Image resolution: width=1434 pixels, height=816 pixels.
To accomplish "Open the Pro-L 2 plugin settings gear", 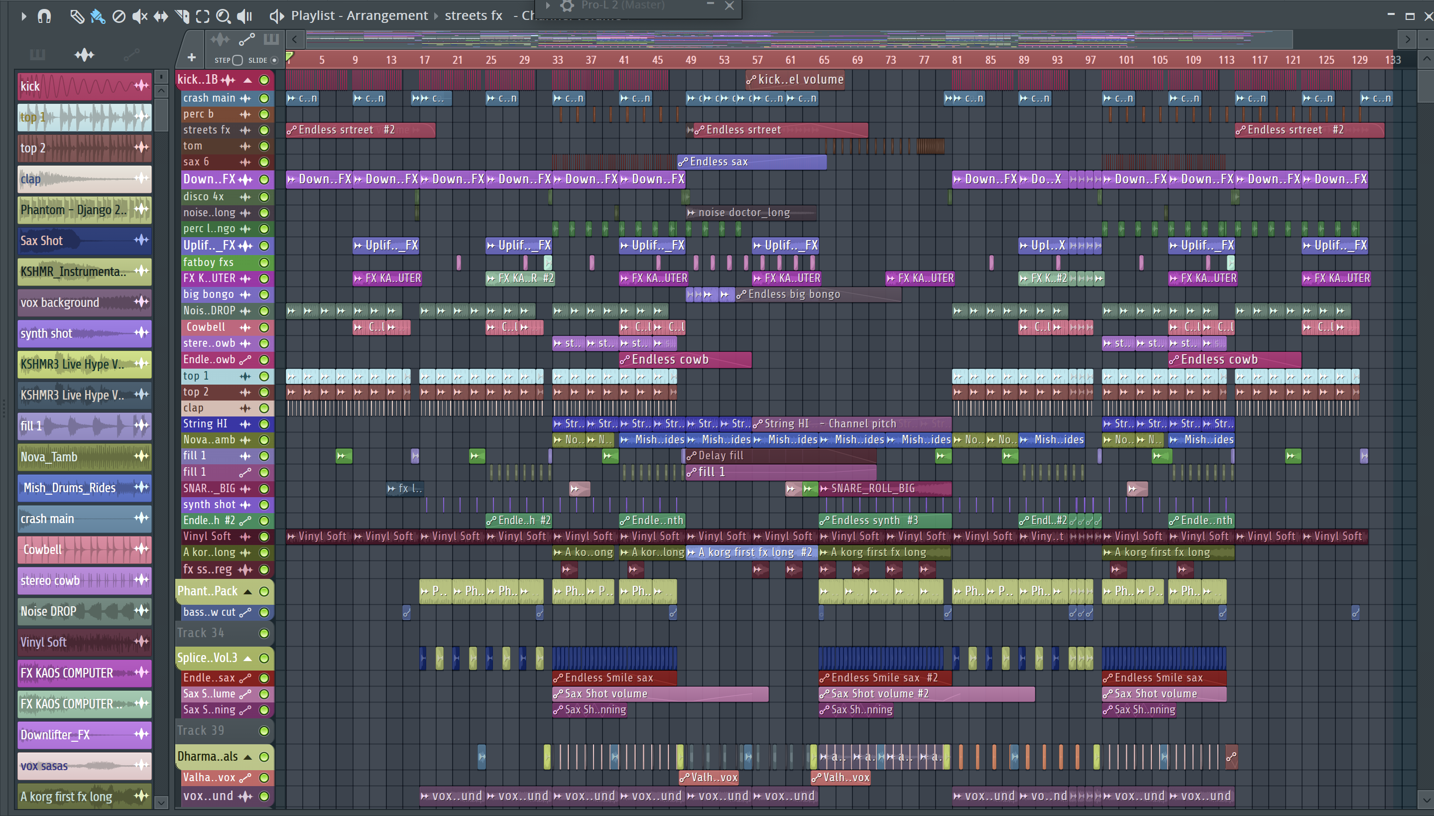I will pyautogui.click(x=567, y=5).
